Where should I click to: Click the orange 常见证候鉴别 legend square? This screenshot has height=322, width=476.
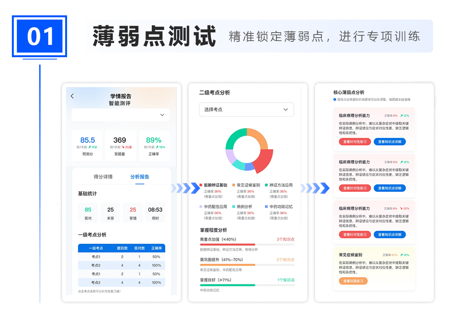(x=234, y=185)
